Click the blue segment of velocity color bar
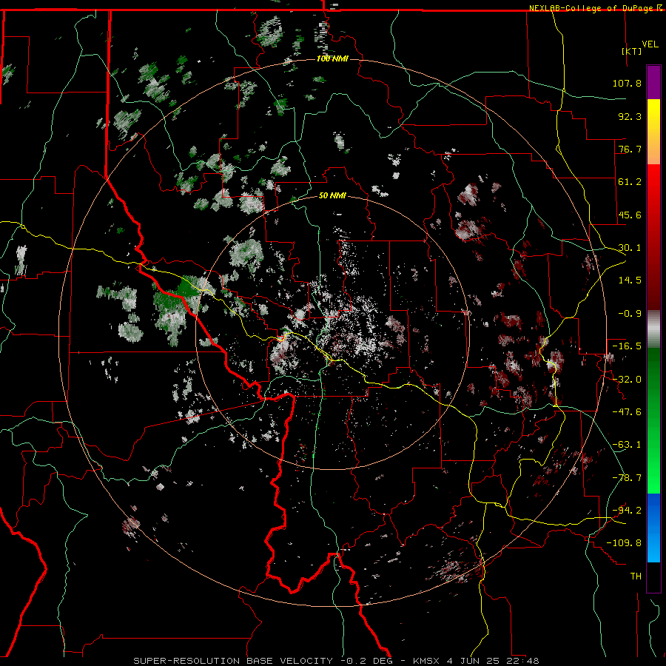Image resolution: width=666 pixels, height=666 pixels. coord(653,528)
